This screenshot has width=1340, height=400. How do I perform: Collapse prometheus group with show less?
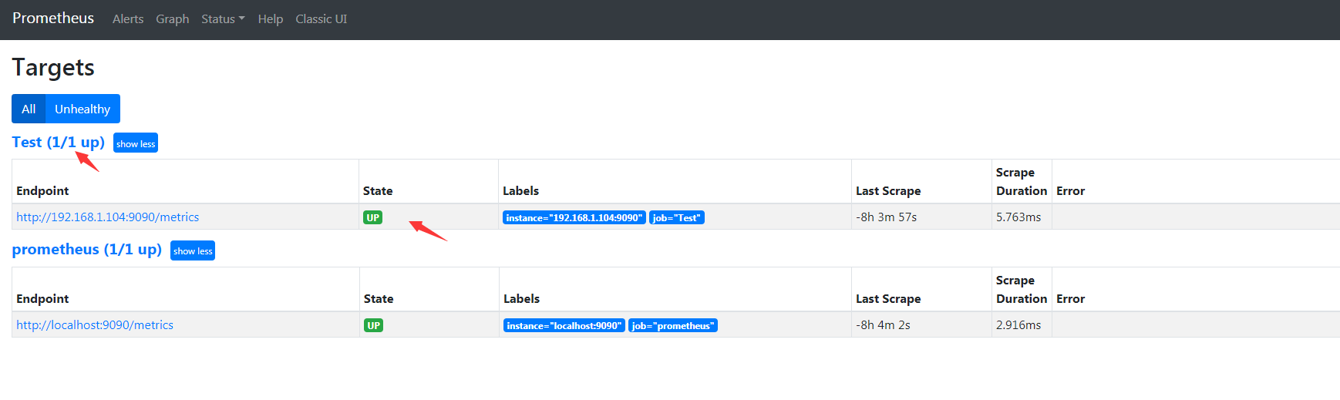193,251
